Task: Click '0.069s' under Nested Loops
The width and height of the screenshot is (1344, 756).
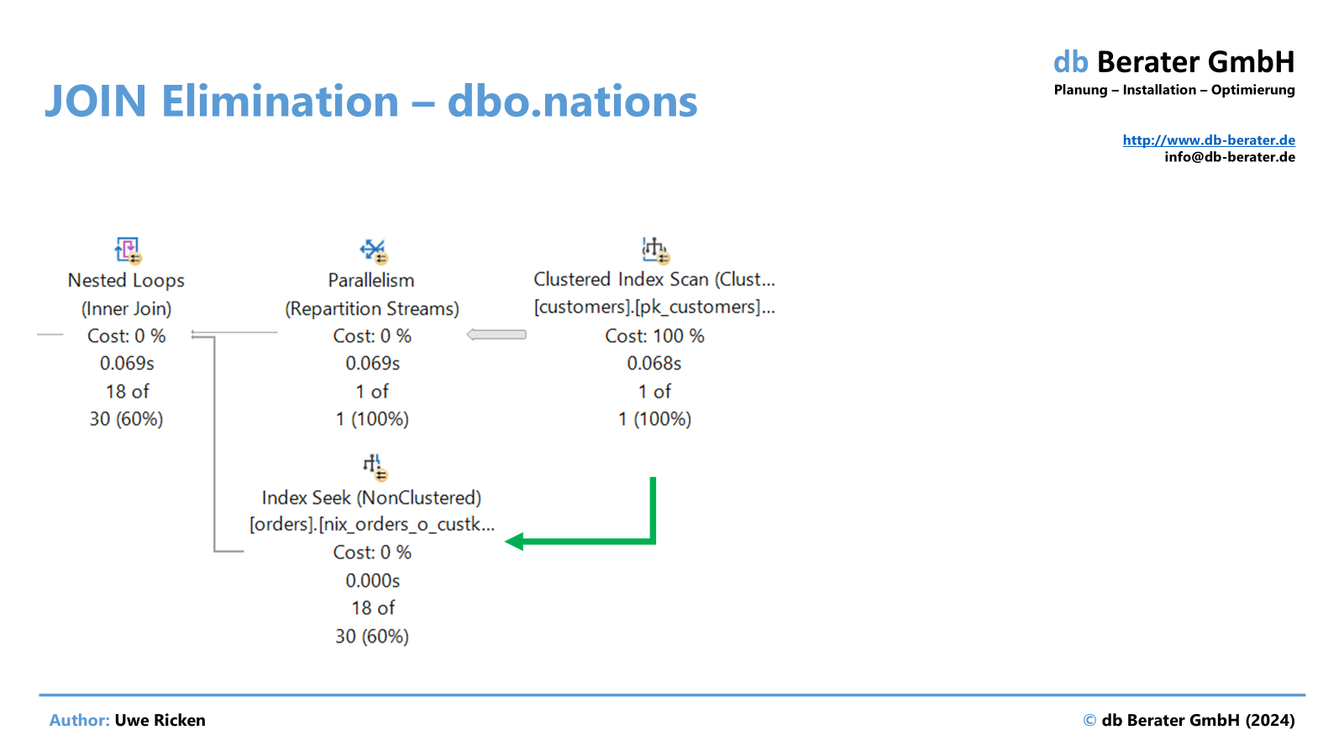Action: [127, 364]
